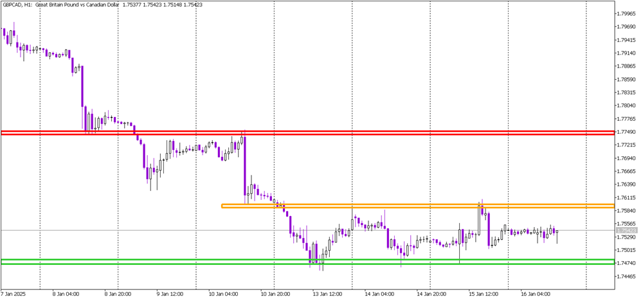
Task: Click the 1.77490 price axis label
Action: click(627, 132)
